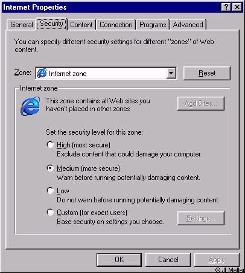Open the Internet zone combo box
The image size is (245, 273).
(x=106, y=73)
